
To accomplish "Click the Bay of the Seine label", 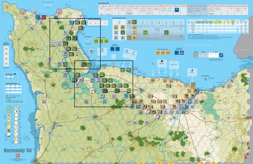I will click(198, 45).
